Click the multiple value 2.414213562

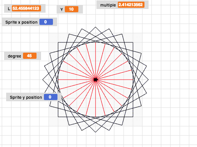131,5
